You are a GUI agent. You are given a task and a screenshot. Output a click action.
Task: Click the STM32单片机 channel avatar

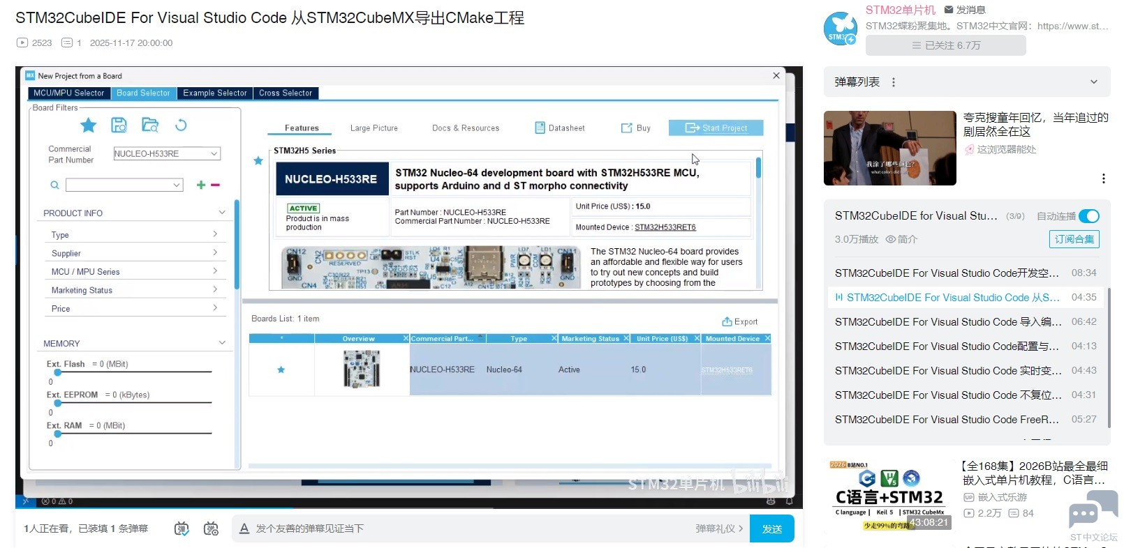pos(841,28)
